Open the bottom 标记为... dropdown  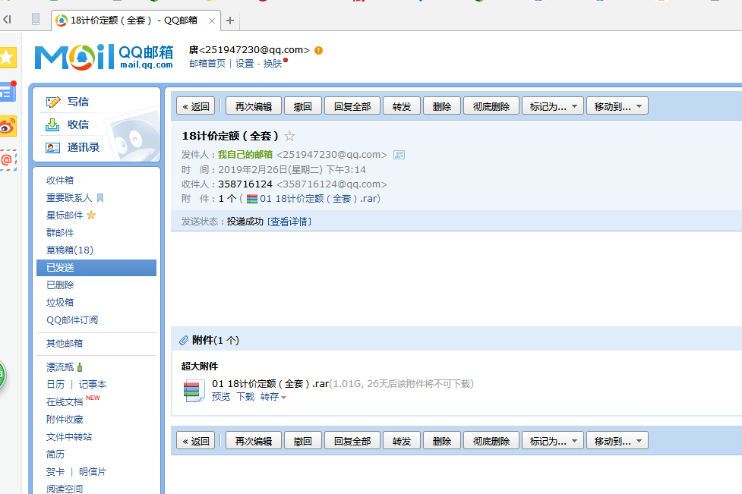point(553,441)
